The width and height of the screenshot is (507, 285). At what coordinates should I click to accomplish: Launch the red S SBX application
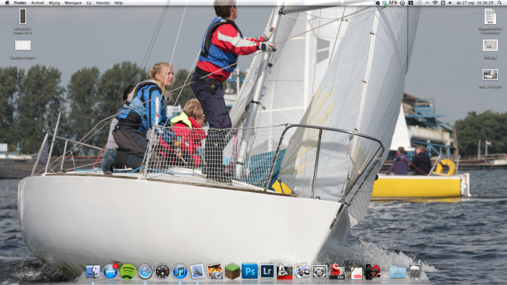coord(337,272)
